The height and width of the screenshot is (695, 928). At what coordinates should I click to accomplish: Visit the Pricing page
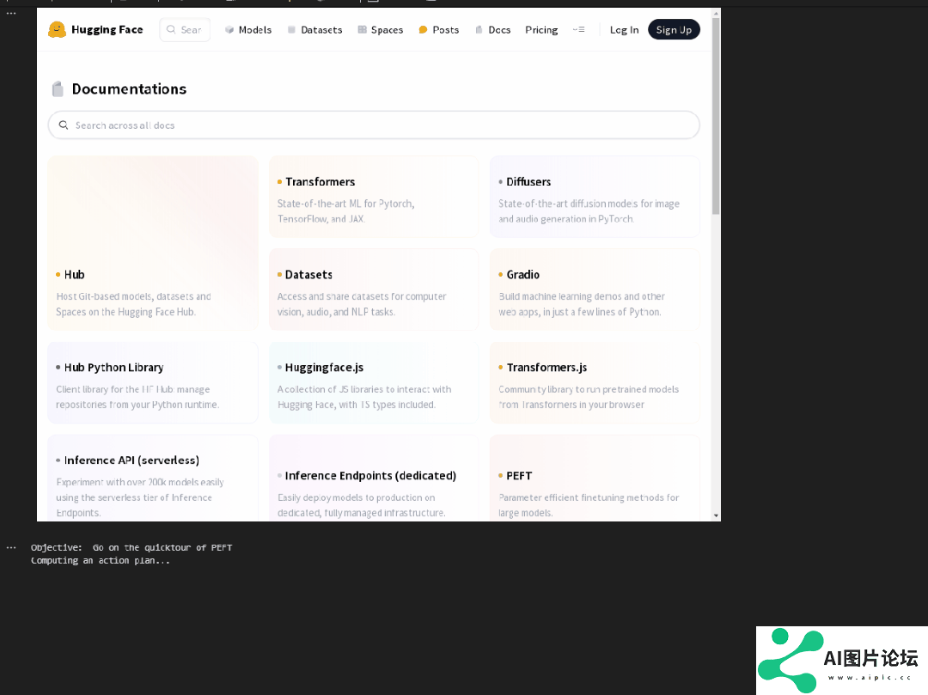coord(541,29)
